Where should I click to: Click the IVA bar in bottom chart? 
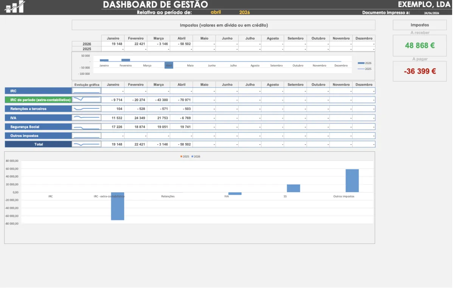[x=235, y=194]
